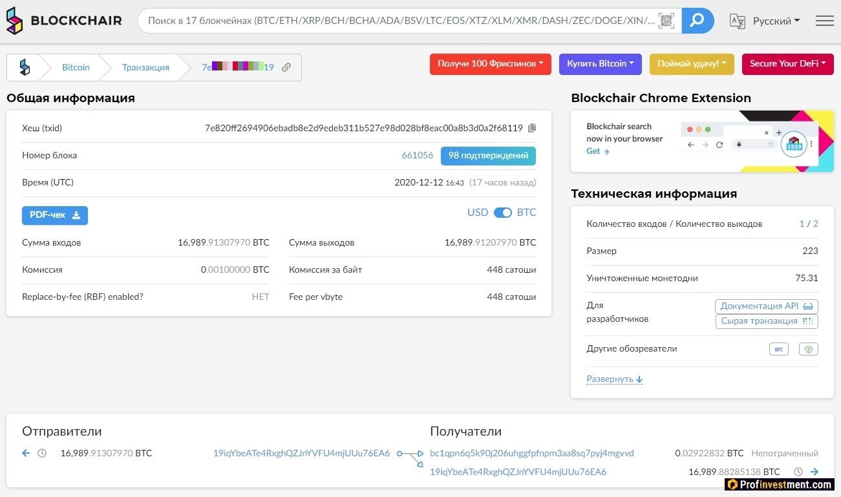The width and height of the screenshot is (841, 497).
Task: Open sender address 19iqYbeATe4RxghQZJnYVFU4mjUUu76EA6
Action: point(302,453)
